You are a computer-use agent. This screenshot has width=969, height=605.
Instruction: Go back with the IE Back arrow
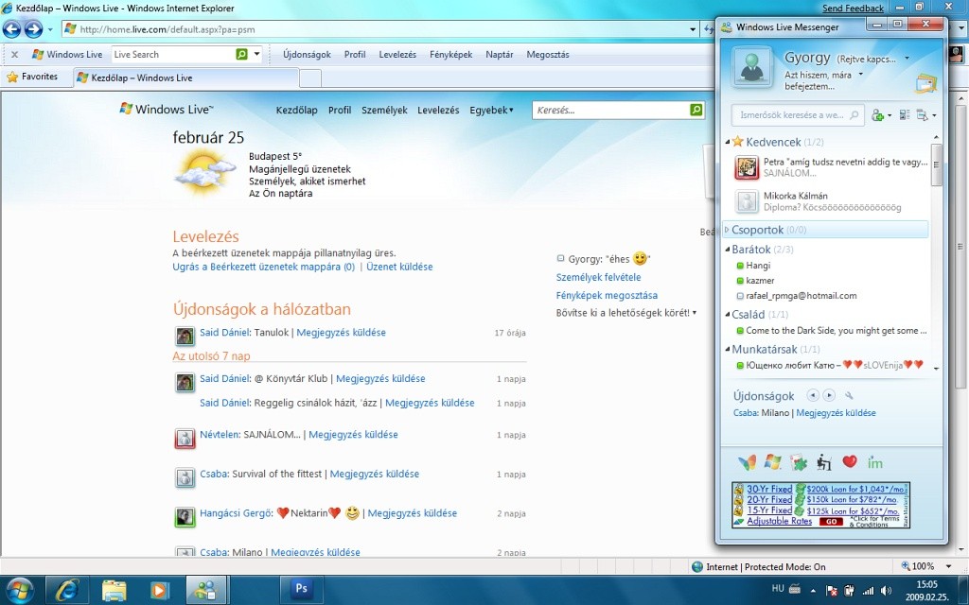click(x=11, y=28)
